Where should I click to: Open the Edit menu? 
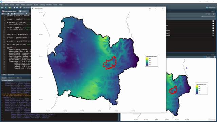pos(7,5)
